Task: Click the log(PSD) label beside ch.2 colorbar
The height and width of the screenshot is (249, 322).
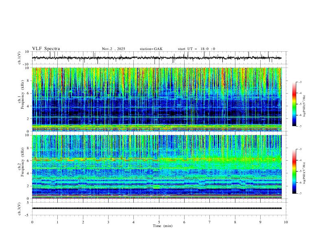Action: click(x=305, y=173)
